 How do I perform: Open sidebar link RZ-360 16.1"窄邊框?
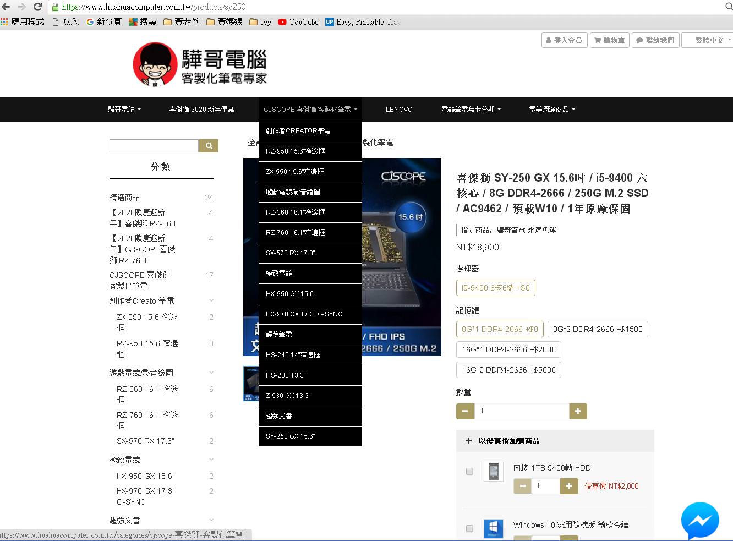147,395
